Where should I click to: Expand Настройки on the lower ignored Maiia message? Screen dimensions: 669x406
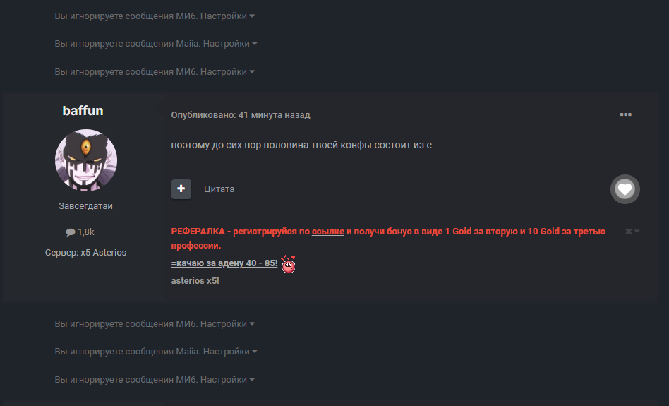click(230, 352)
